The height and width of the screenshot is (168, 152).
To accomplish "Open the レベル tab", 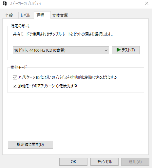I will point(26,15).
